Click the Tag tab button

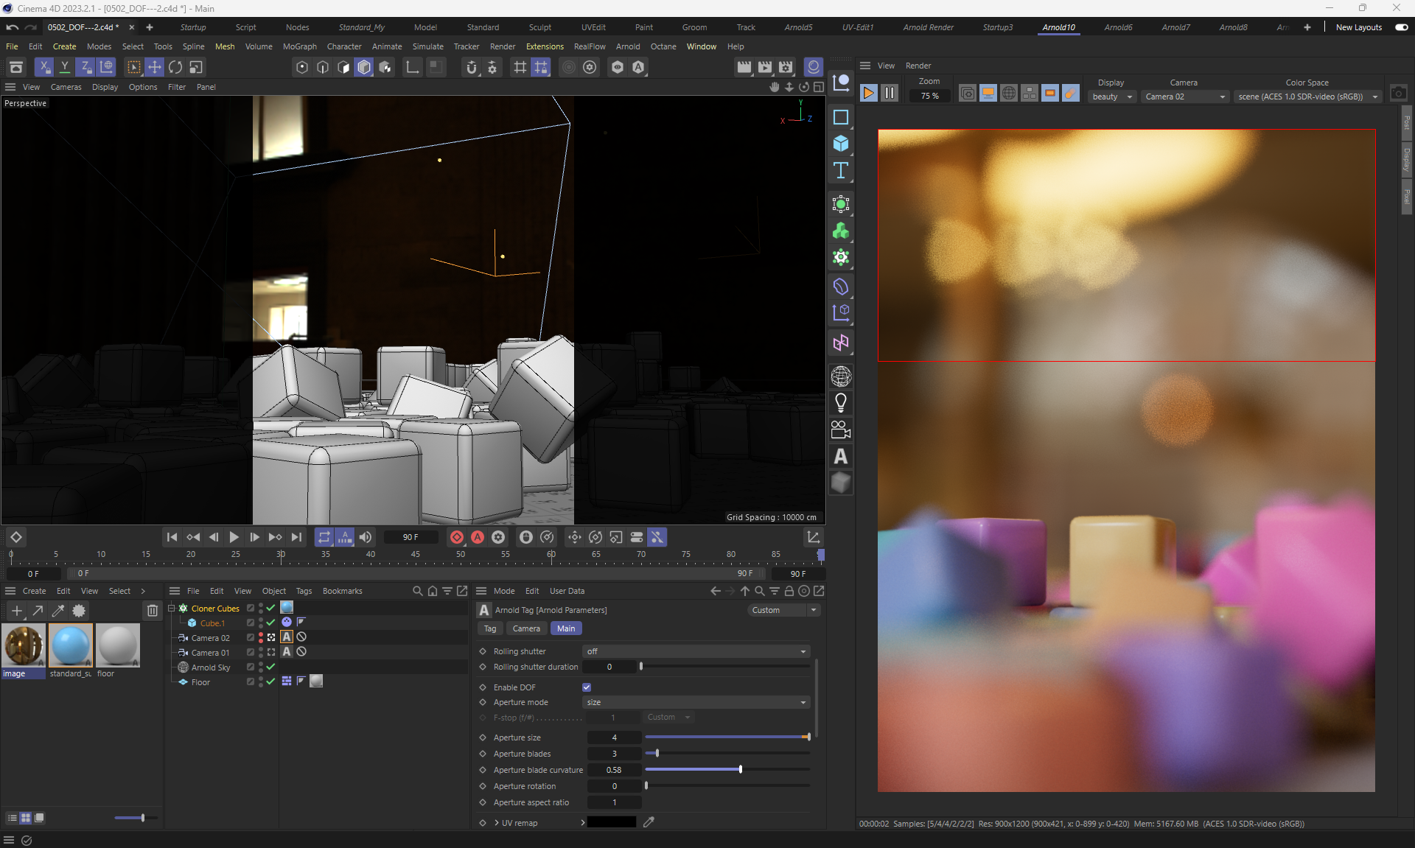click(490, 628)
